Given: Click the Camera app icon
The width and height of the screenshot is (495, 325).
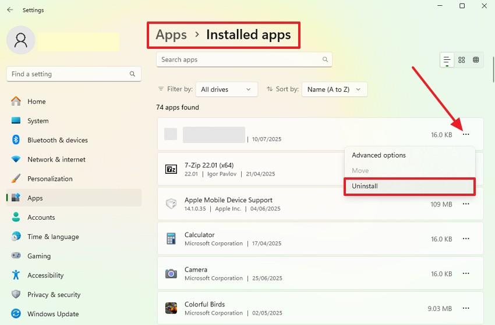Looking at the screenshot, I should (171, 273).
